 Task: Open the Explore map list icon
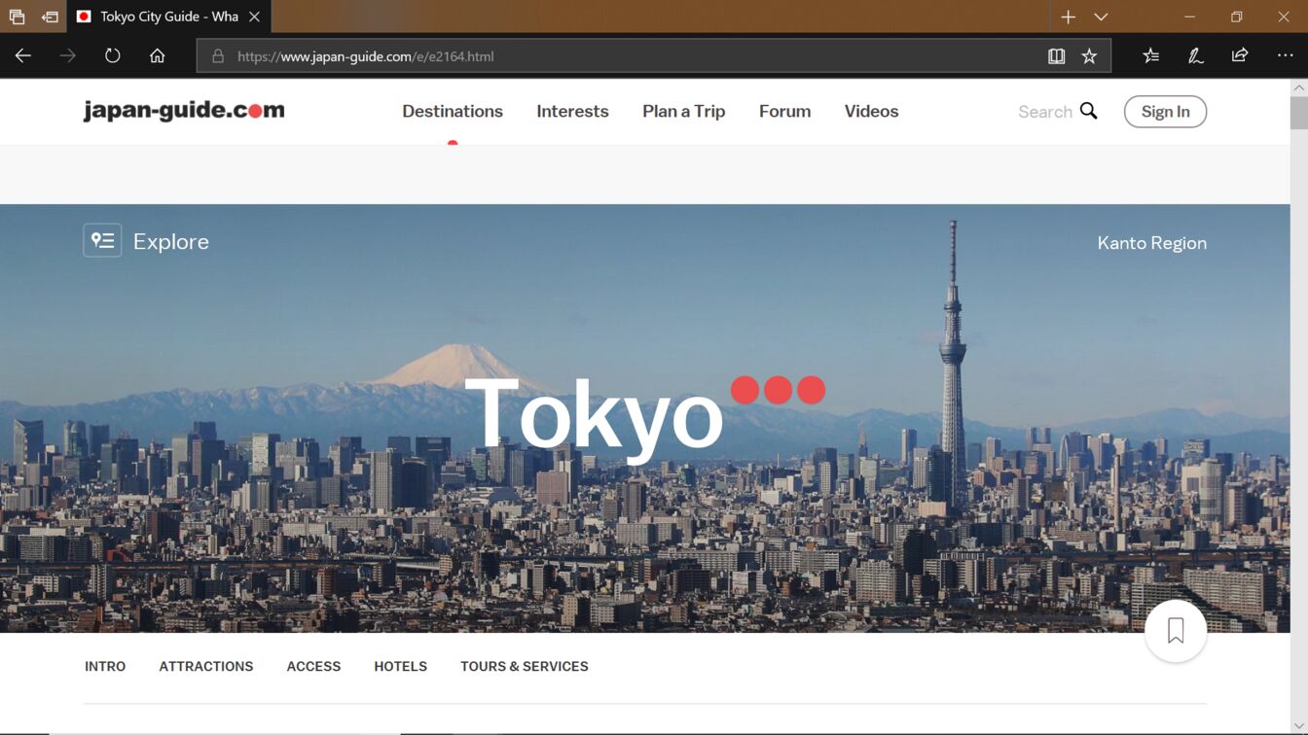click(102, 241)
